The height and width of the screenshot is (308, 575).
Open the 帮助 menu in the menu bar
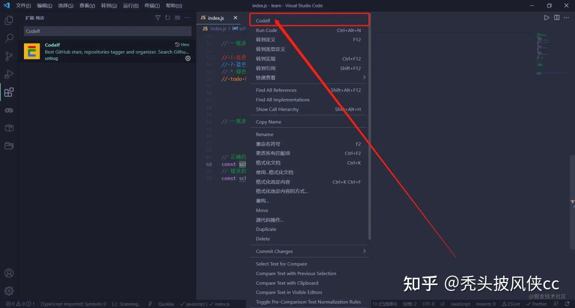point(174,5)
